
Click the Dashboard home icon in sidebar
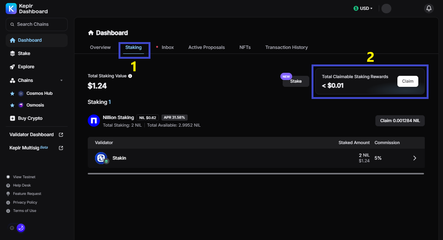click(13, 40)
